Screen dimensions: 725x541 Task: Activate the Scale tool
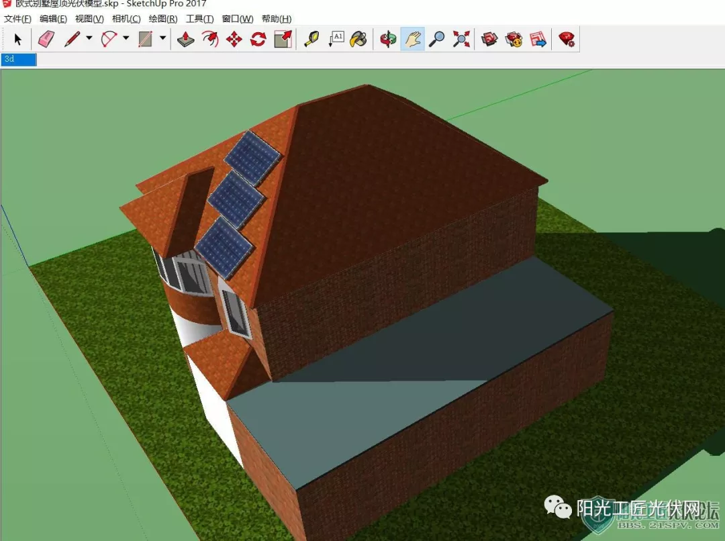(283, 40)
